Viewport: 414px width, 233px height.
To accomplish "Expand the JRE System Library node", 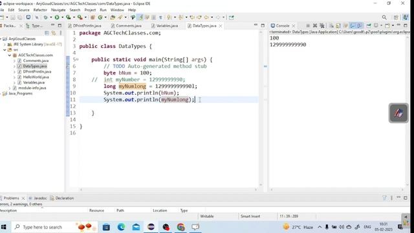I will [x=5, y=45].
